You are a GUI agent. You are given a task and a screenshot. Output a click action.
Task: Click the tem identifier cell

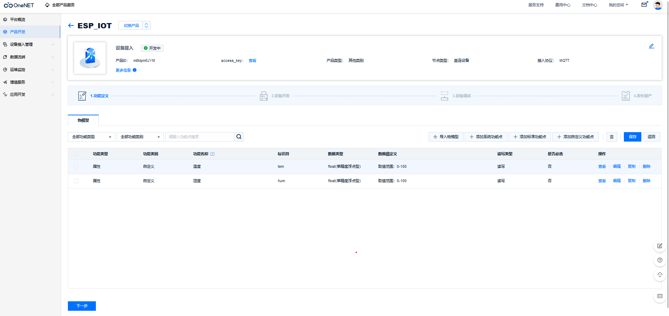(x=281, y=166)
